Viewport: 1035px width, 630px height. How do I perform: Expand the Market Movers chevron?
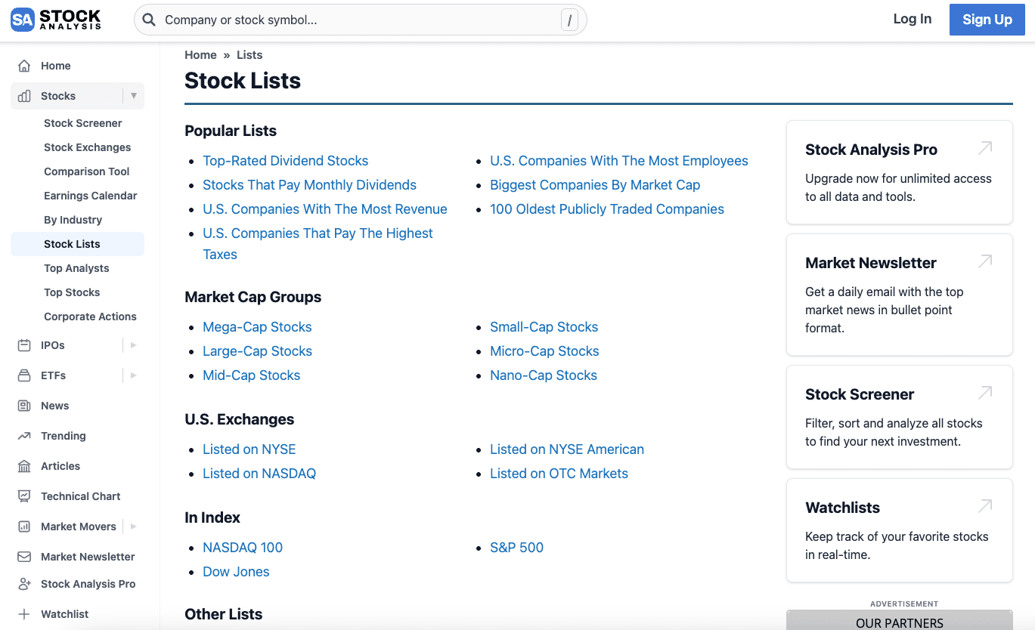(133, 527)
